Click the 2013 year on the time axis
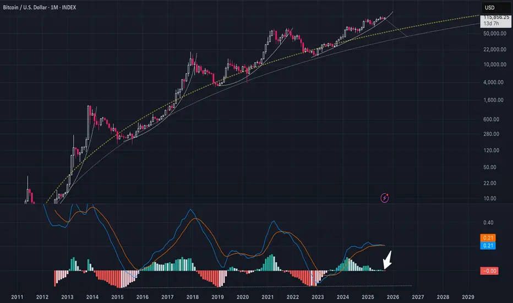 [x=67, y=297]
